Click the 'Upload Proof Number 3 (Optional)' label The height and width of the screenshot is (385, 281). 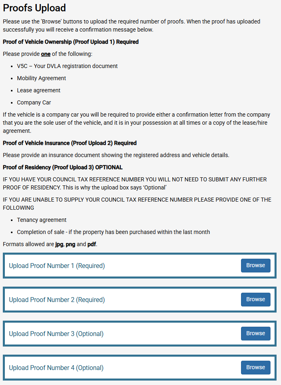(56, 334)
